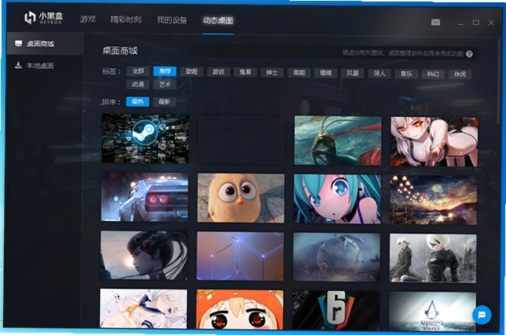
Task: Open the Assassin's Creed Unity wallpaper
Action: (x=432, y=312)
